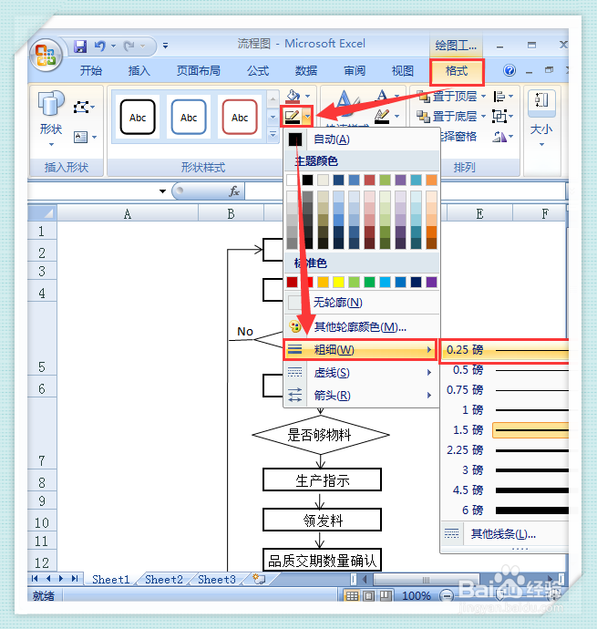597x629 pixels.
Task: Open the Weight (粗细) submenu
Action: [360, 350]
